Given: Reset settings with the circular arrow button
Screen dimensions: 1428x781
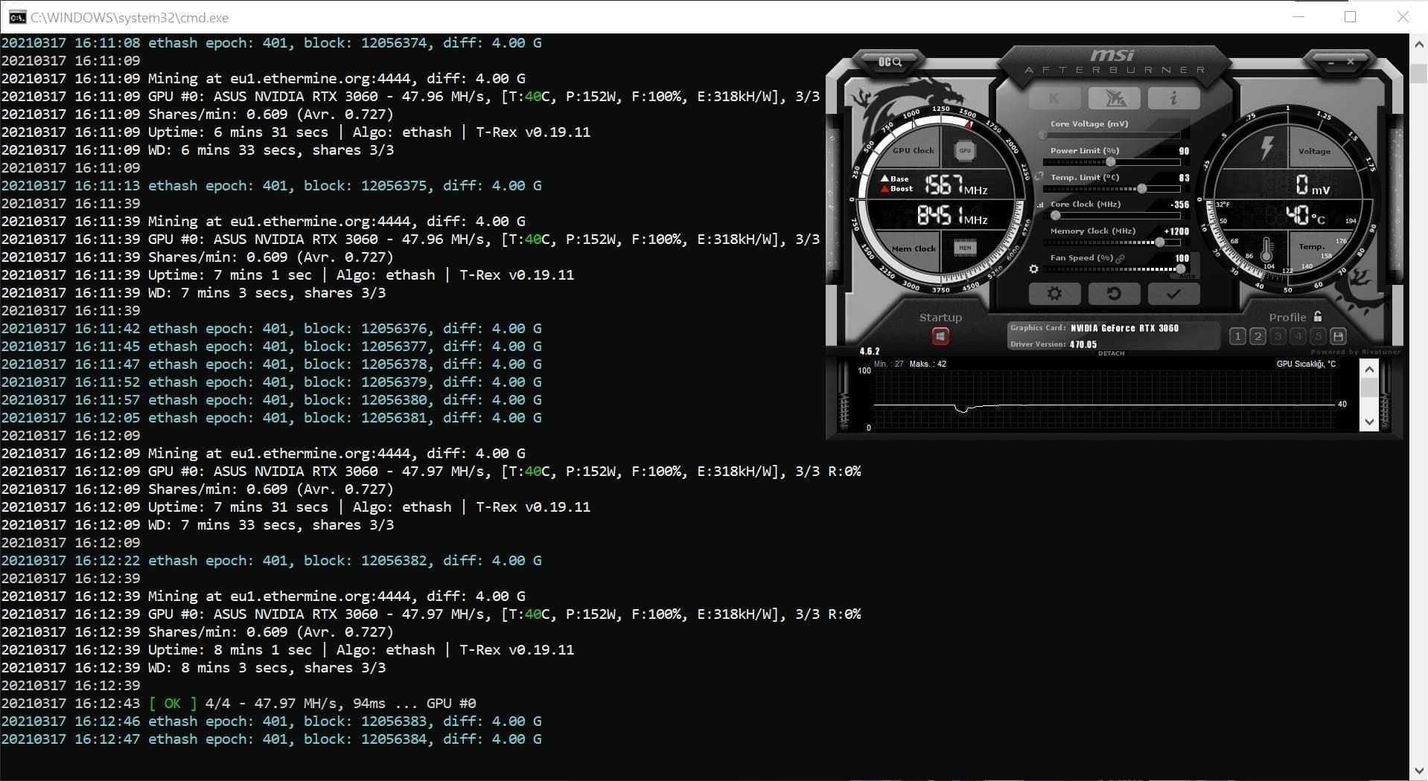Looking at the screenshot, I should coord(1114,294).
